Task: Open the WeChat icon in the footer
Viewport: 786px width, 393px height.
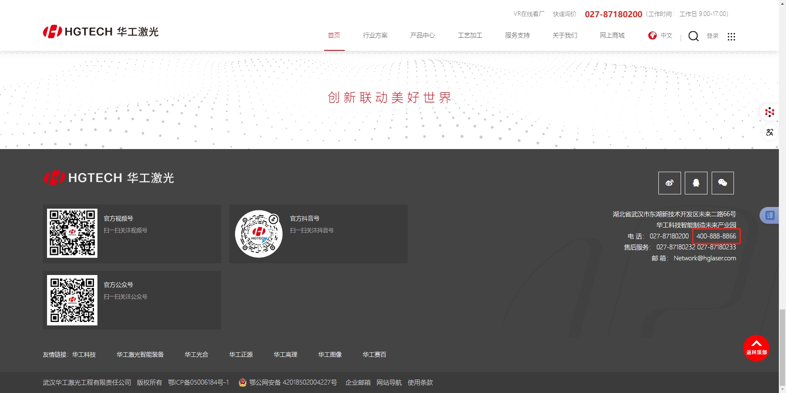Action: tap(722, 183)
